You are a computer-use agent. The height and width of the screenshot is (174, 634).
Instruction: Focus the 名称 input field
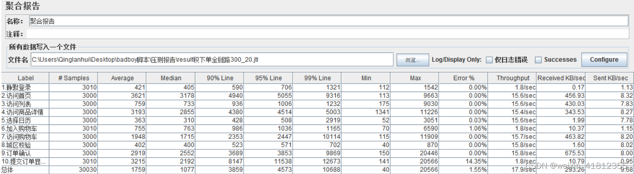point(328,21)
